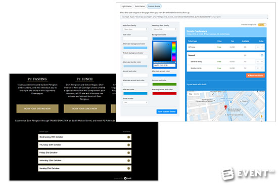Click the Alternate accent text color swatch
The image size is (278, 185).
135,85
